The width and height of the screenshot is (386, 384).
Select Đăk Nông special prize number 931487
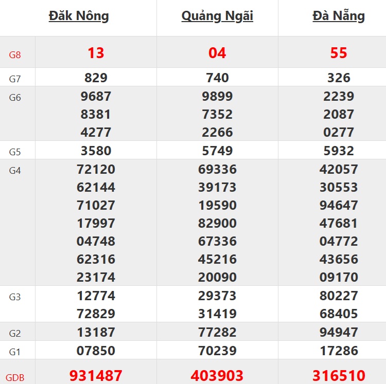(96, 375)
